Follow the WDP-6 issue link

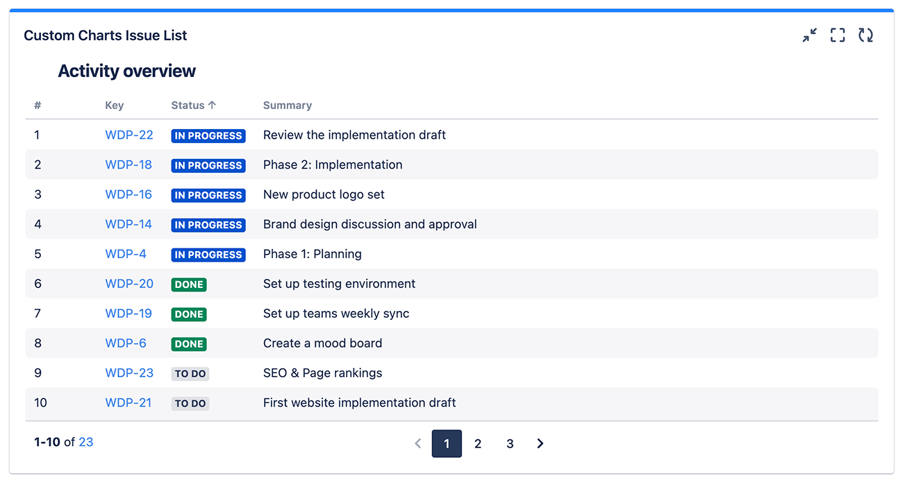[x=126, y=343]
